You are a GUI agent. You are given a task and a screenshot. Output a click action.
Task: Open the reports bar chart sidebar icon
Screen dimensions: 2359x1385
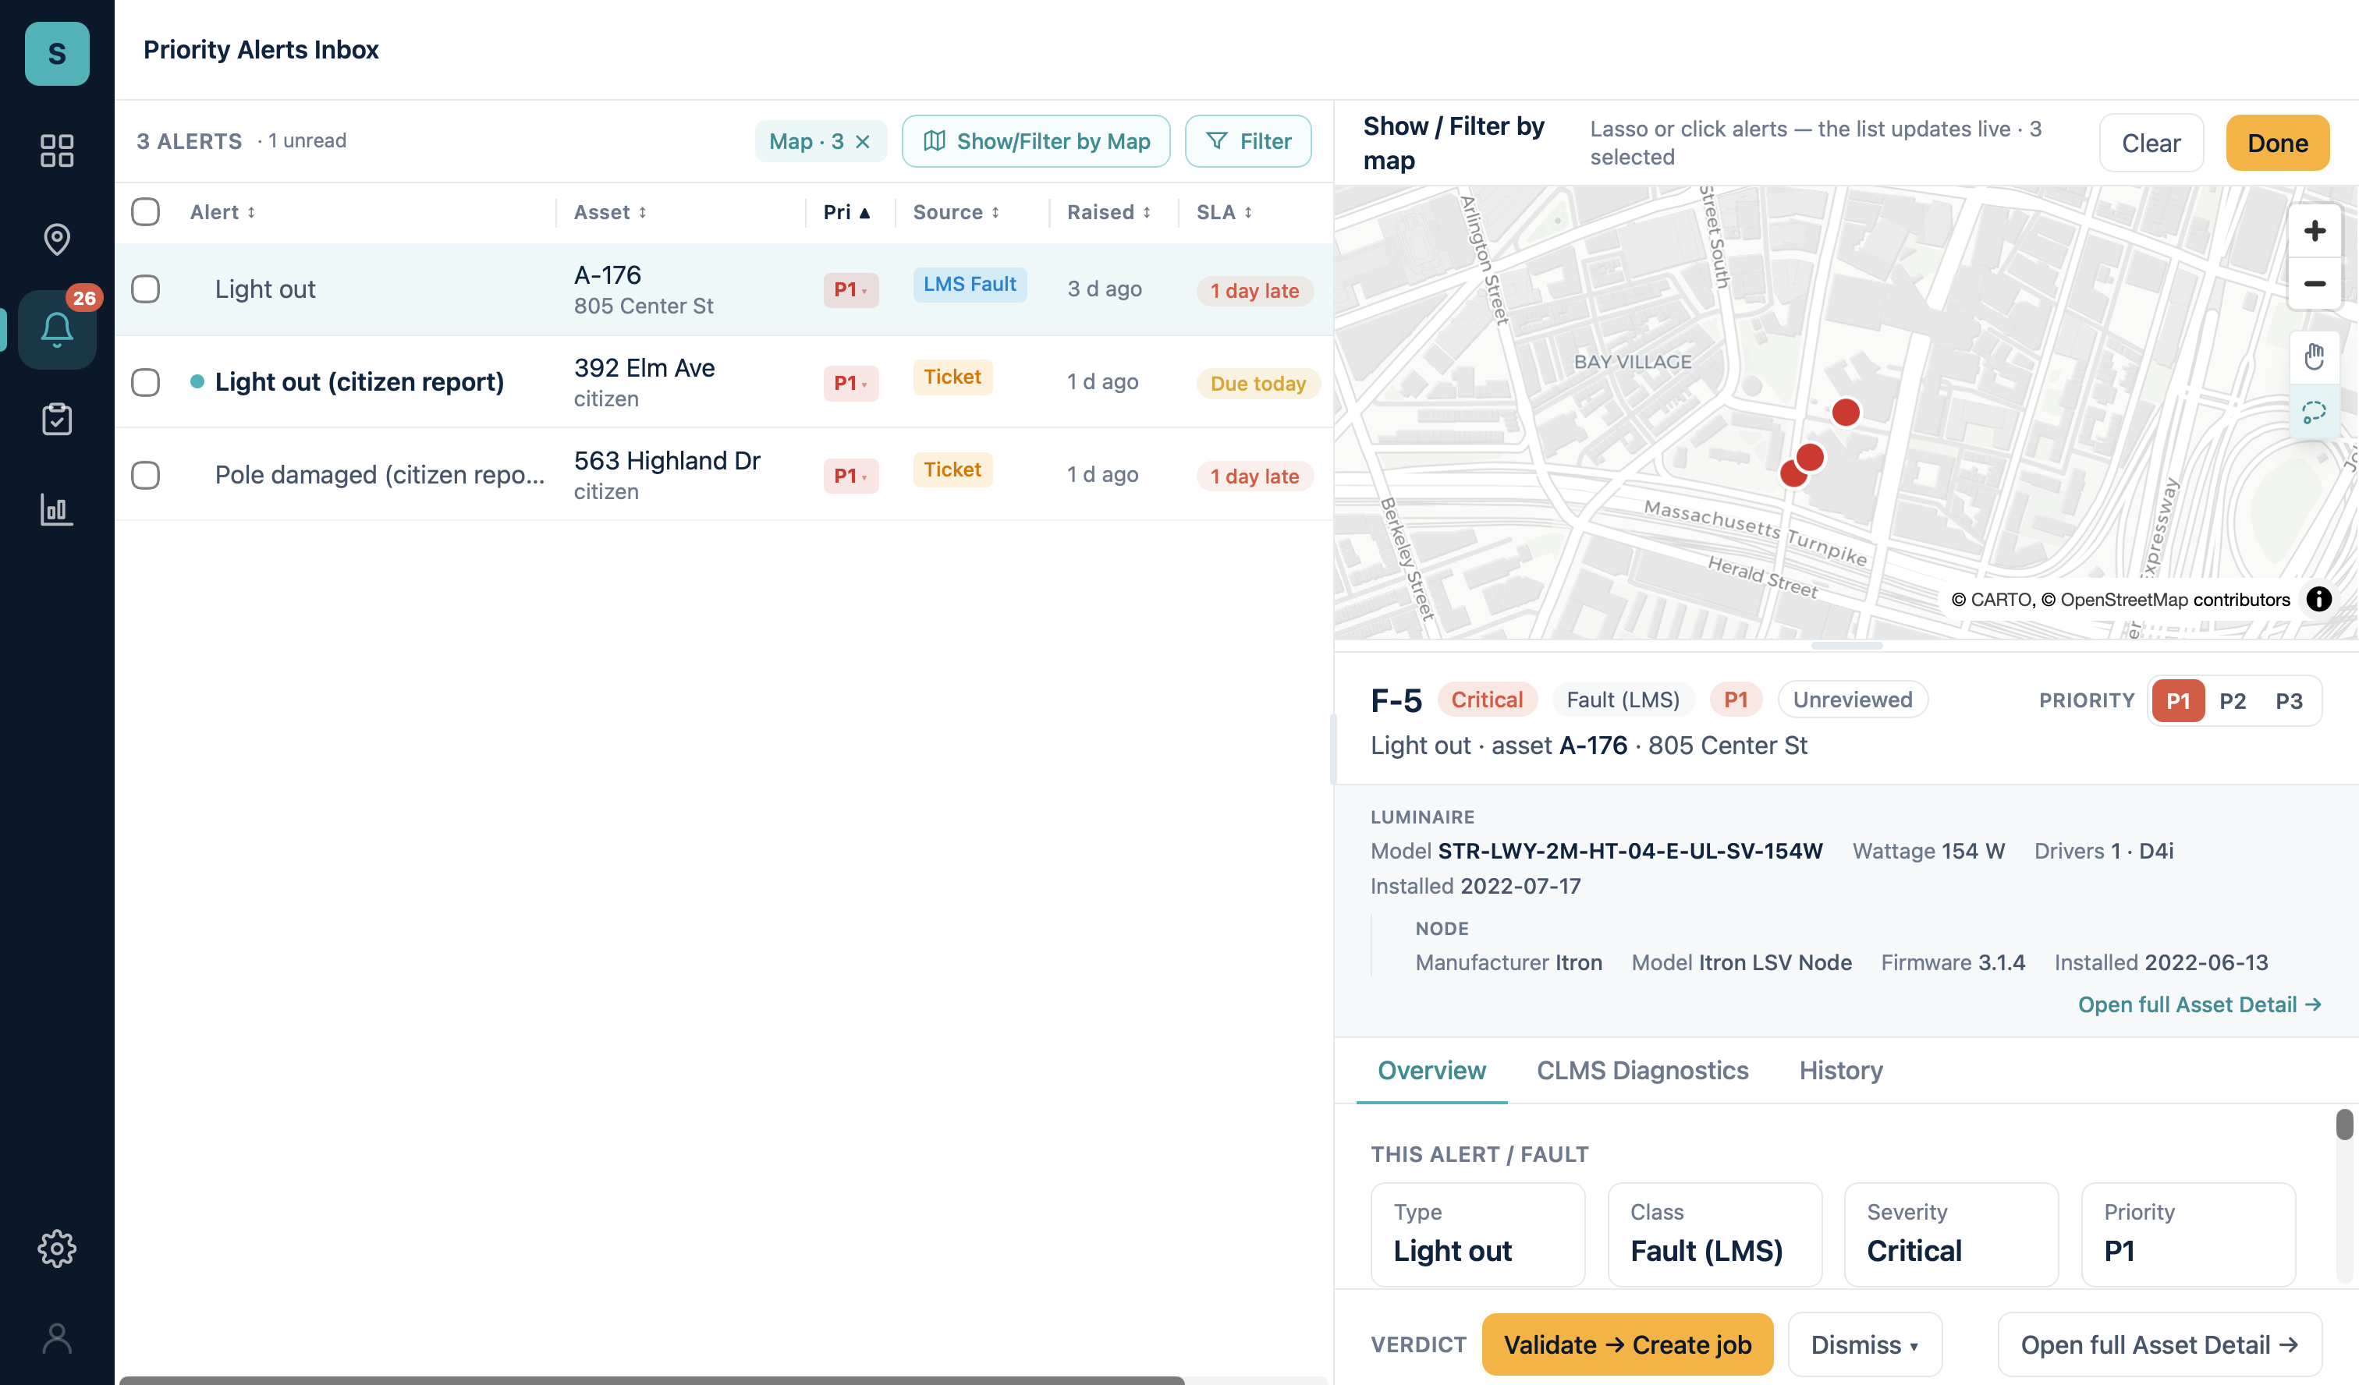(57, 509)
